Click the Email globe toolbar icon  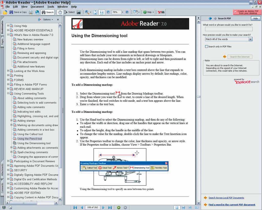click(x=37, y=12)
